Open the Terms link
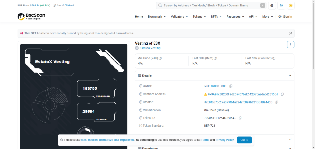Viewport: 315px width, 149px height. pyautogui.click(x=205, y=140)
